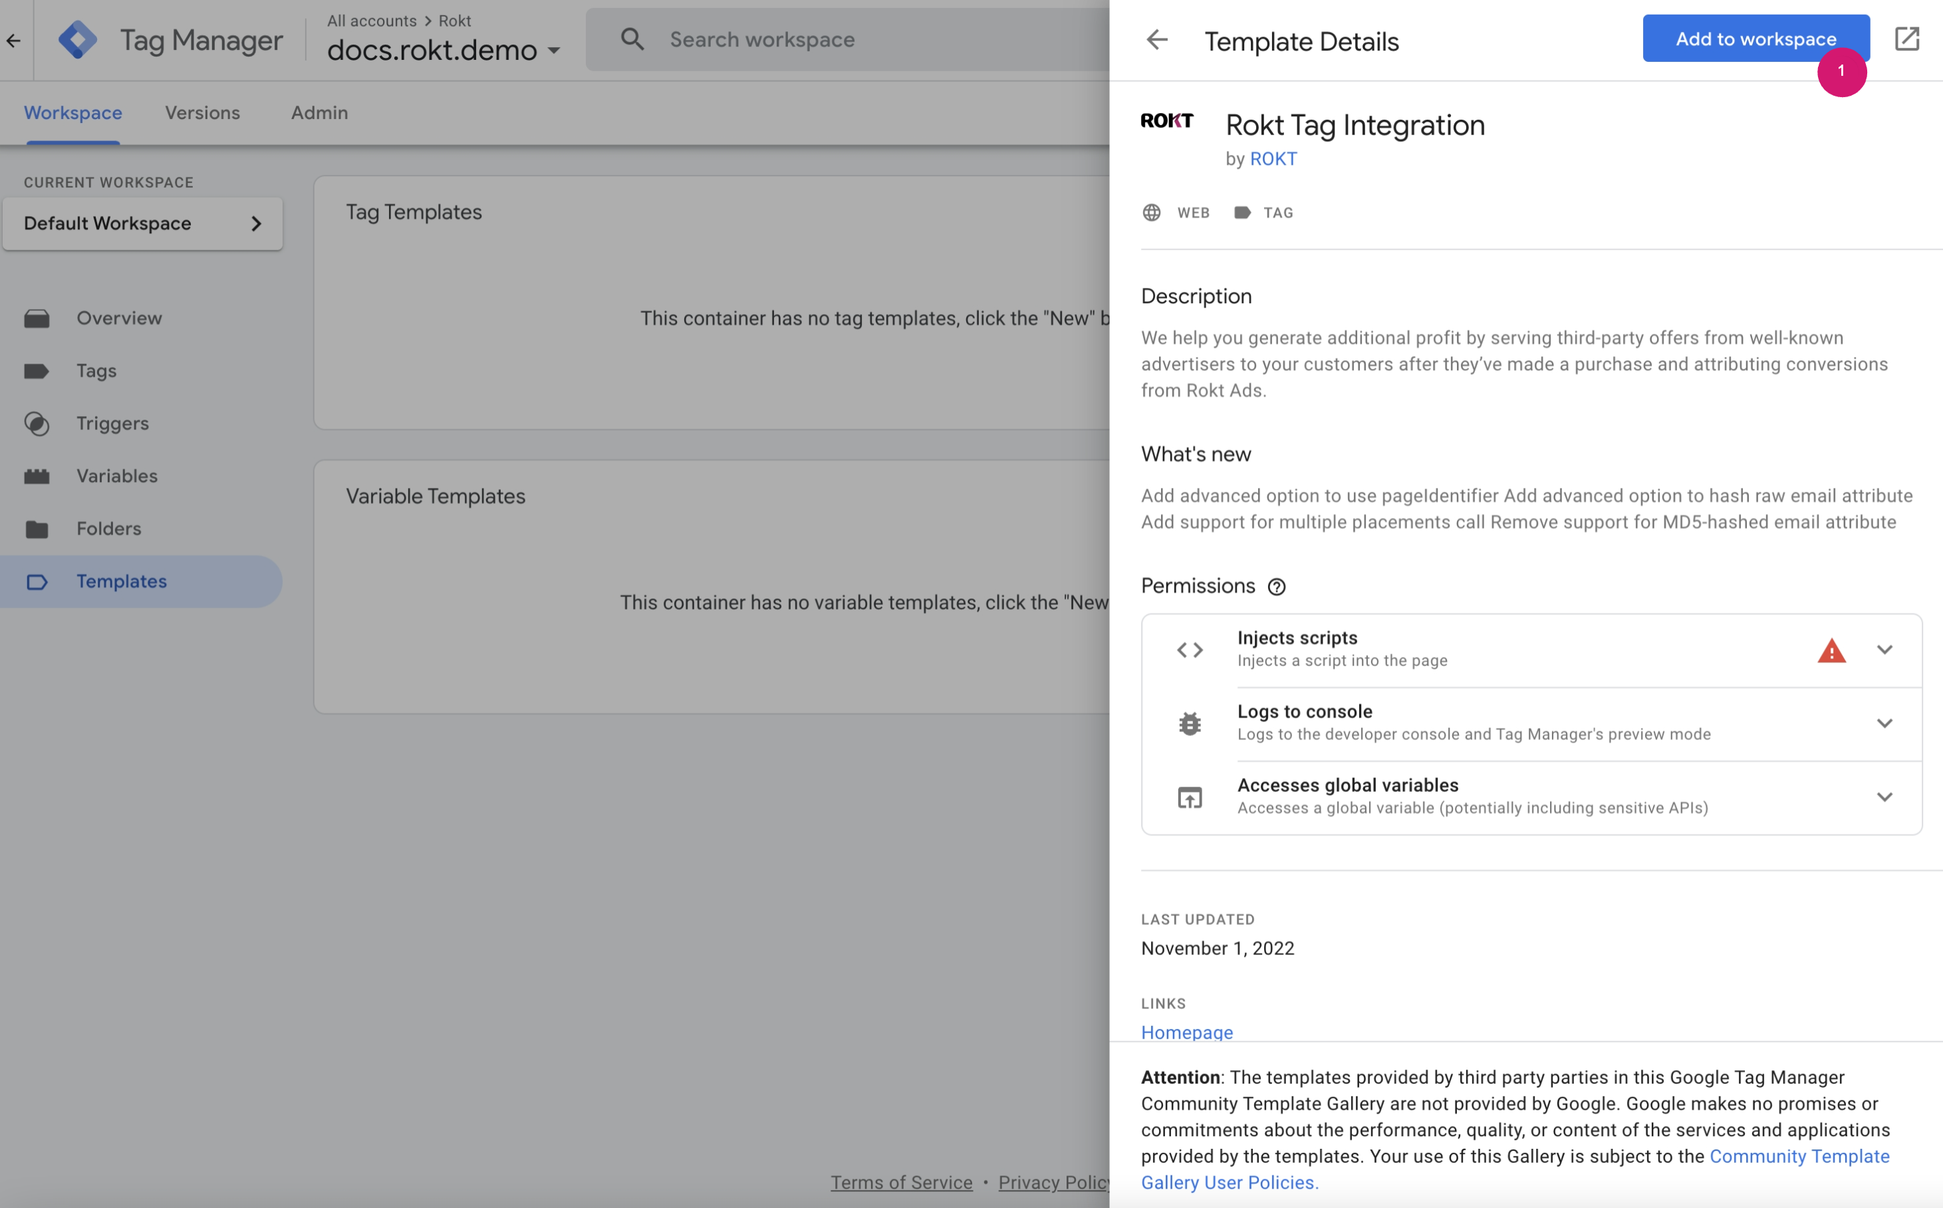The width and height of the screenshot is (1943, 1208).
Task: Open Tags in the sidebar
Action: coord(142,371)
